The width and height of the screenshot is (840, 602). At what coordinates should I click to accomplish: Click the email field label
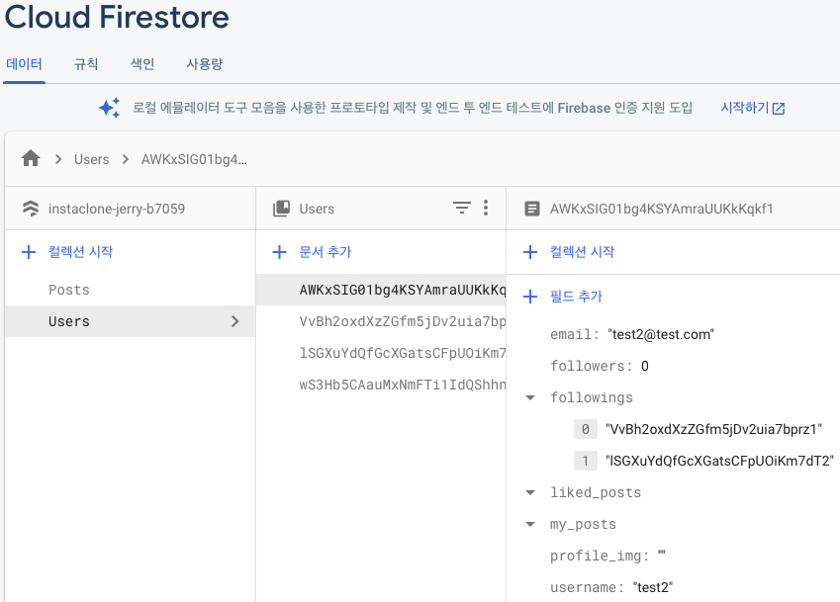tap(574, 334)
